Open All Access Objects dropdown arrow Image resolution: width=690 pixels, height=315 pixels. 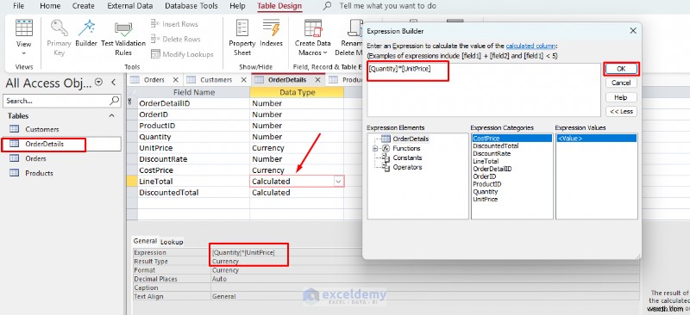coord(99,82)
